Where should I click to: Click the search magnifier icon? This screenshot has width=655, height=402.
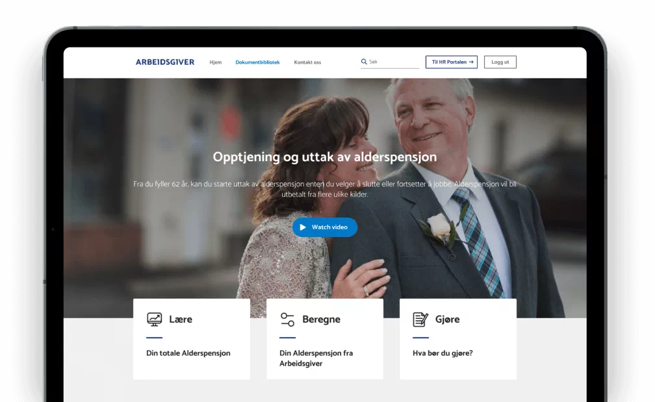point(364,62)
